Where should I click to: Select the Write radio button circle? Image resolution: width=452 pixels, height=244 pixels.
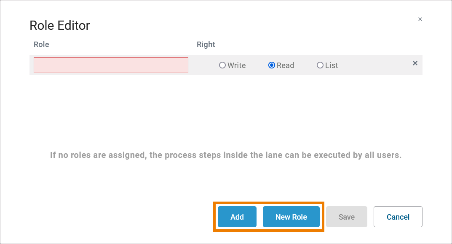tap(222, 65)
